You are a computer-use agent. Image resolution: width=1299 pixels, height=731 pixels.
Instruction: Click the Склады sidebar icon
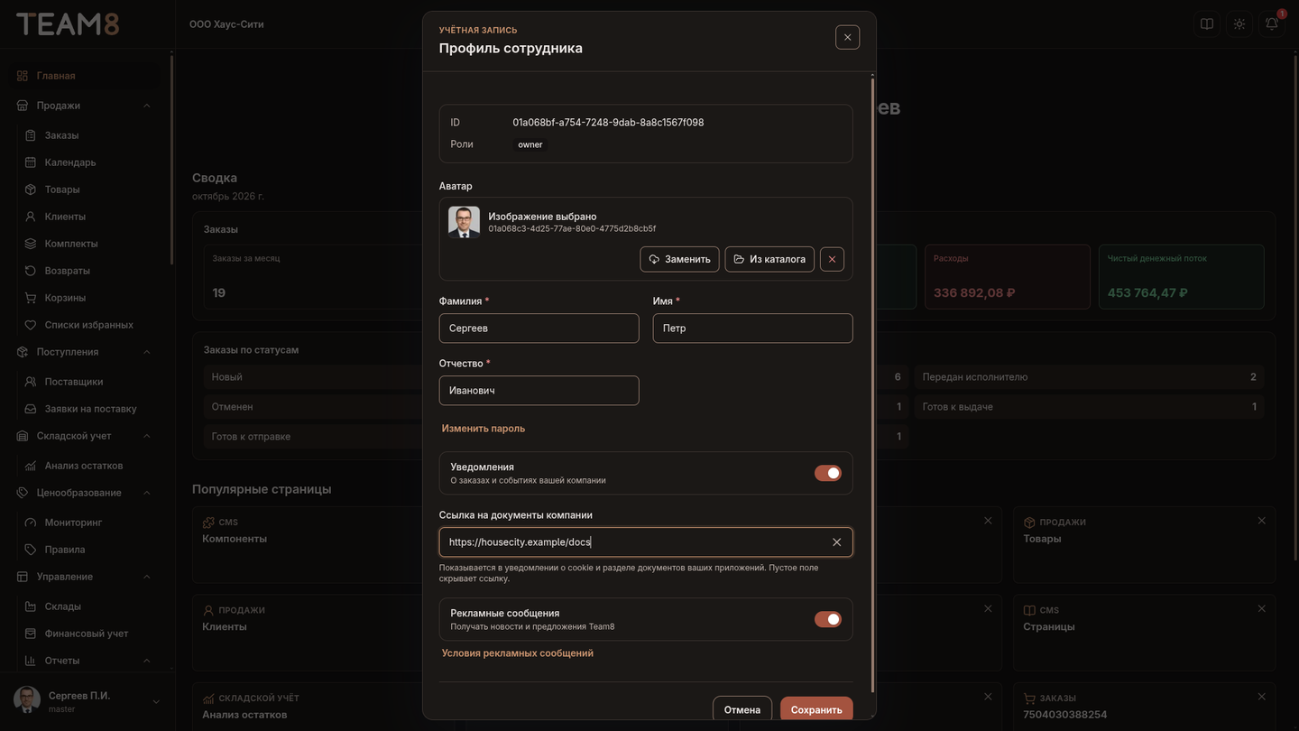click(31, 606)
